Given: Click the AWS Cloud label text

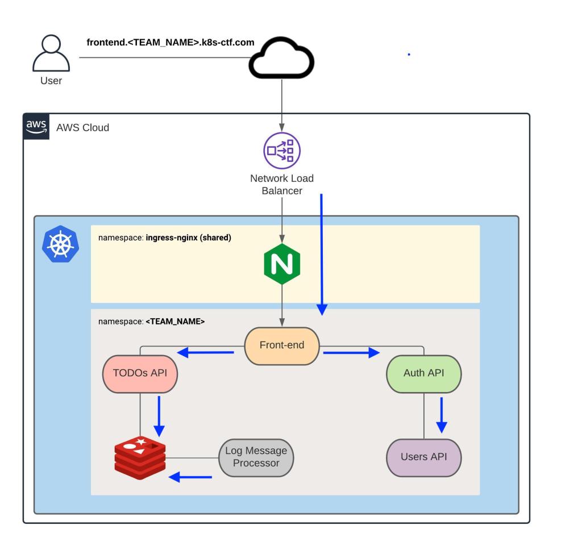Looking at the screenshot, I should pyautogui.click(x=82, y=127).
